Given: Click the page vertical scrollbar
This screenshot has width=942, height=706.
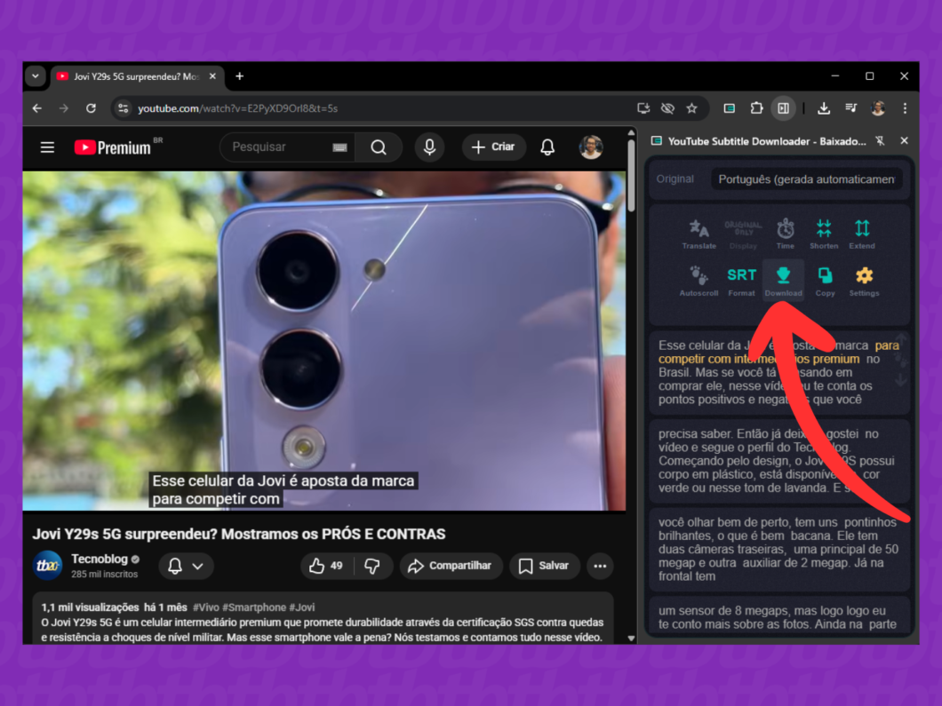Looking at the screenshot, I should click(631, 178).
